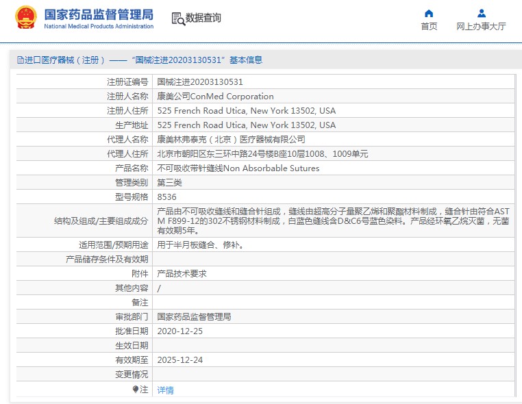Open 网上办事大厅 text link

pyautogui.click(x=481, y=27)
